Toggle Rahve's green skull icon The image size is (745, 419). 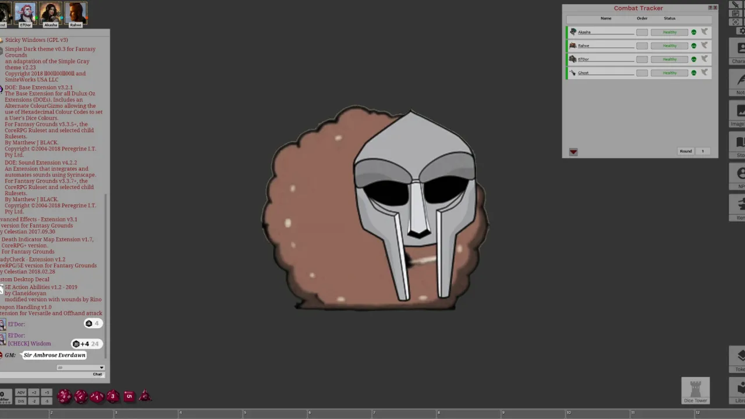pos(694,45)
